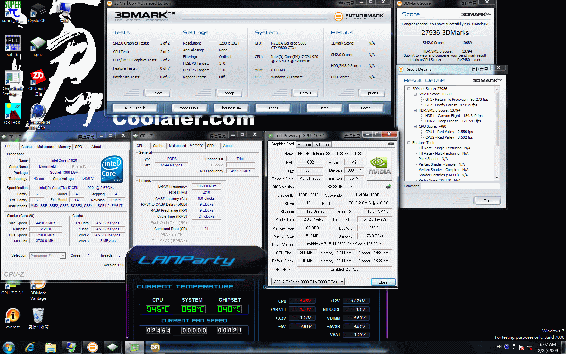Collapse the HDR/SM3.0 Score: 13794 node

[x=415, y=111]
